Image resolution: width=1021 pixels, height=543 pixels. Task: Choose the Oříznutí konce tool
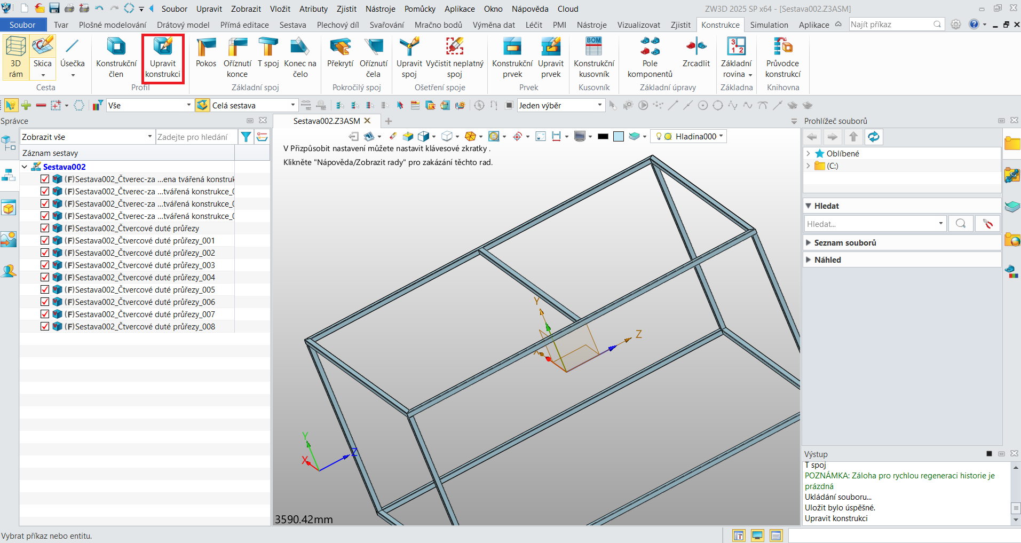coord(237,57)
